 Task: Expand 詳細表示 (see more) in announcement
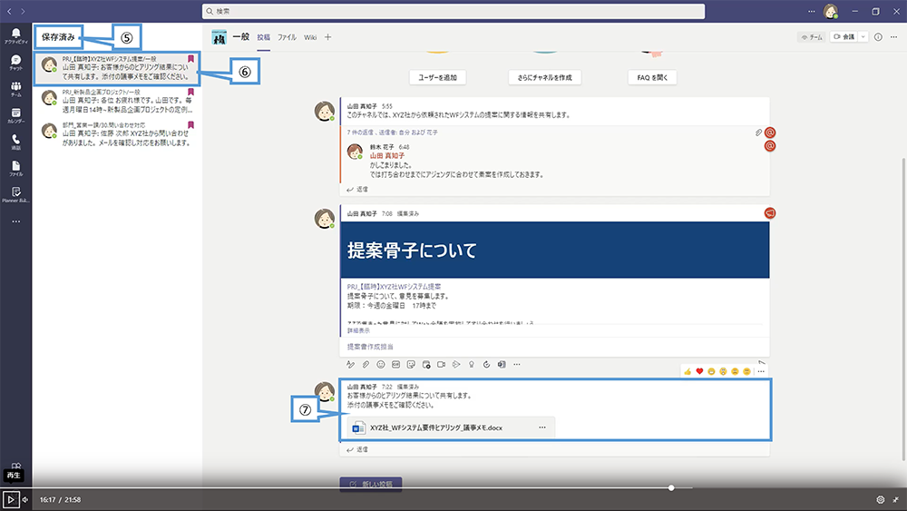click(x=358, y=330)
